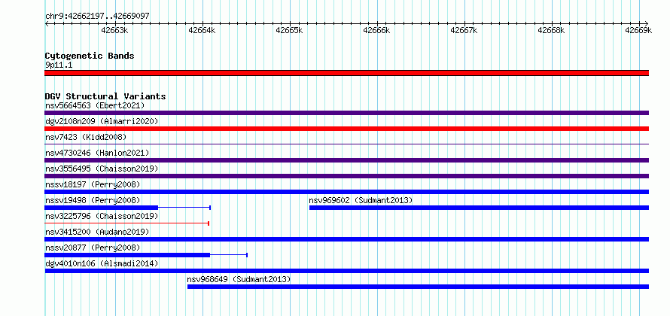Screen dimensions: 670x316
Task: Click the thin blue line extension of nssv19498
Action: coord(184,208)
